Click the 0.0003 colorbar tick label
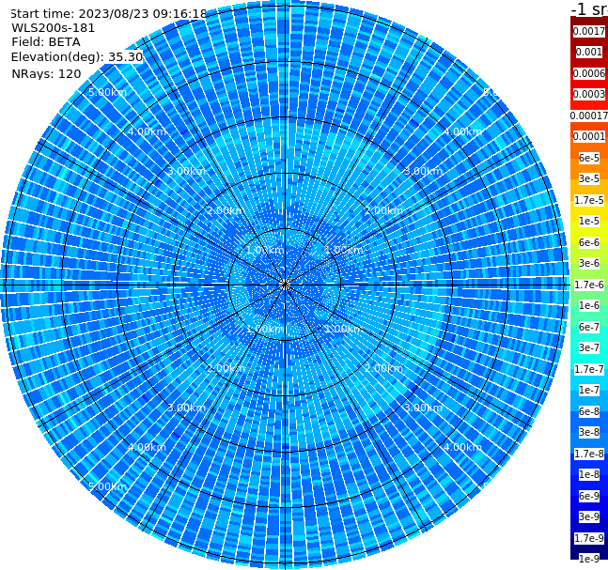Screen dimensions: 608x570 589,94
